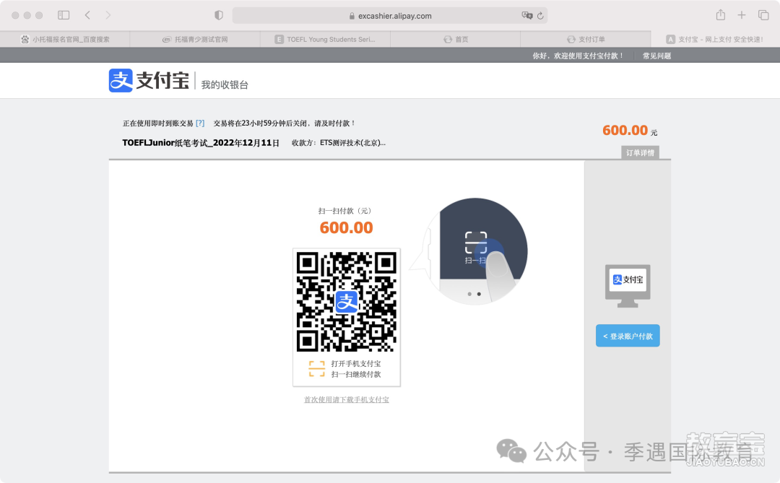Show the tab overview icon

click(763, 15)
